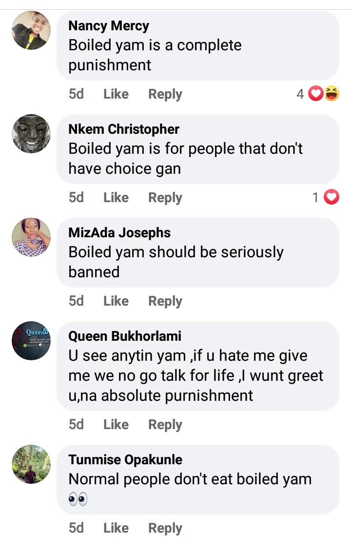
Task: Open Queen Bukhorlami's profile name link
Action: (x=125, y=336)
